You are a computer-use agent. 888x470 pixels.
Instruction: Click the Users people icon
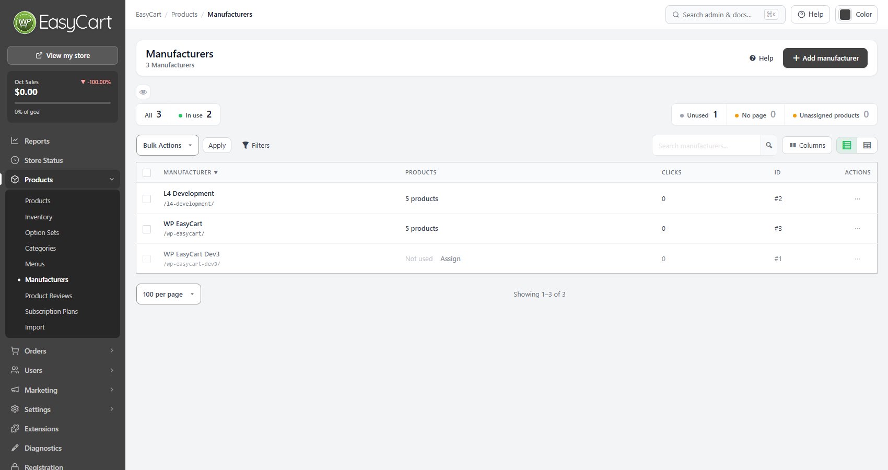pos(15,370)
